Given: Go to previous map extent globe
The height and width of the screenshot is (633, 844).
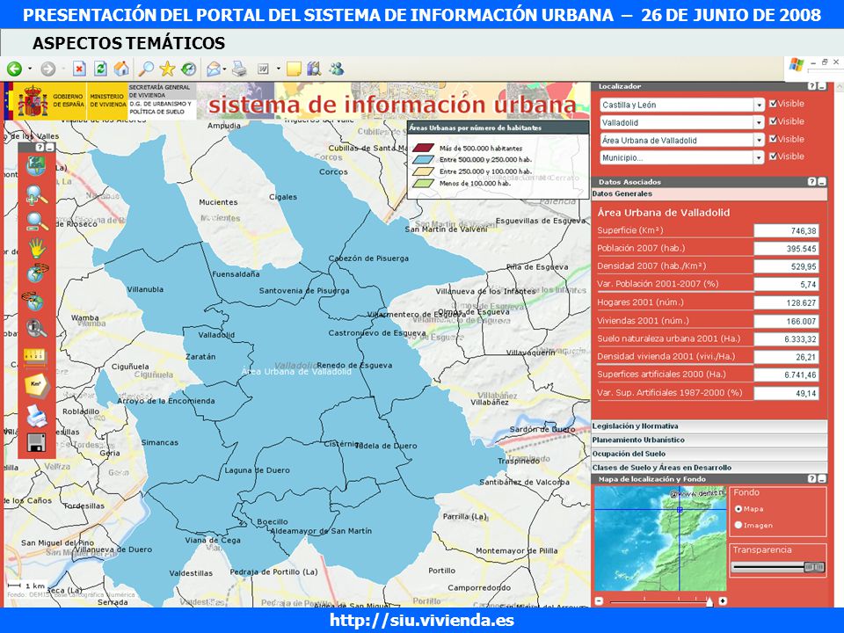Looking at the screenshot, I should click(37, 273).
